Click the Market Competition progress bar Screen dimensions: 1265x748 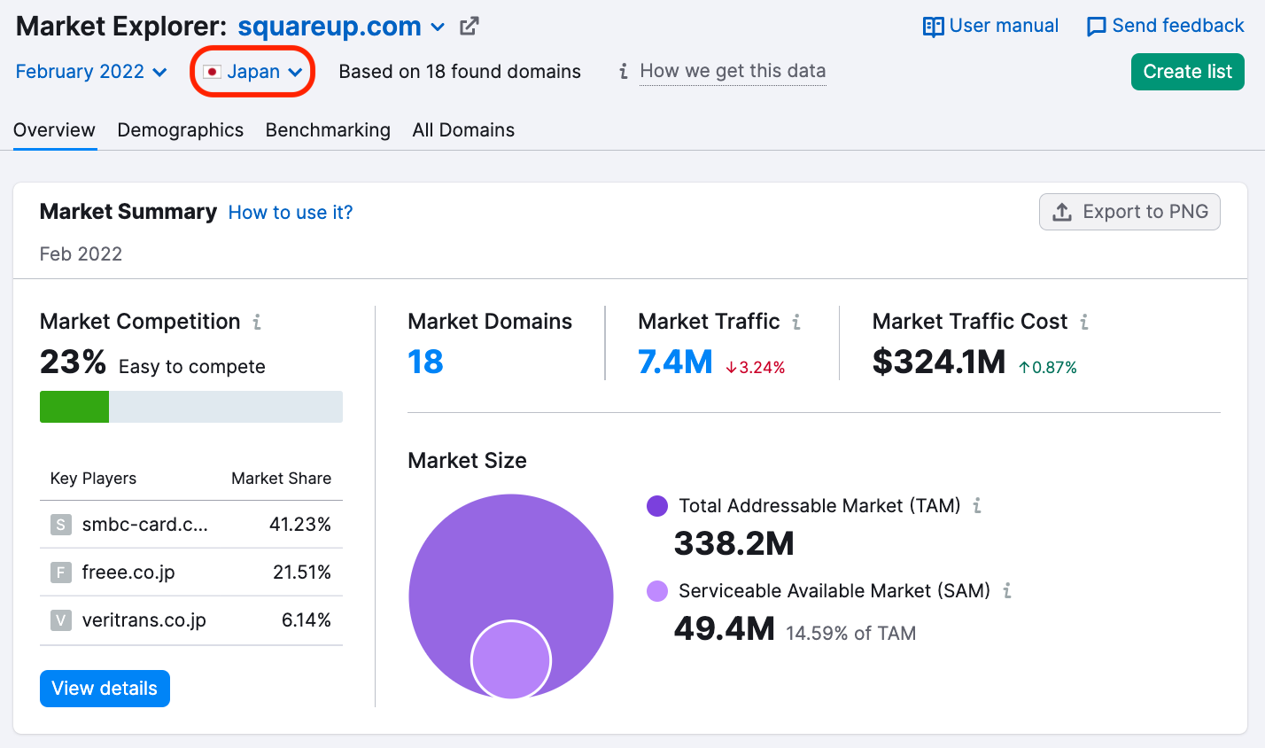coord(191,407)
